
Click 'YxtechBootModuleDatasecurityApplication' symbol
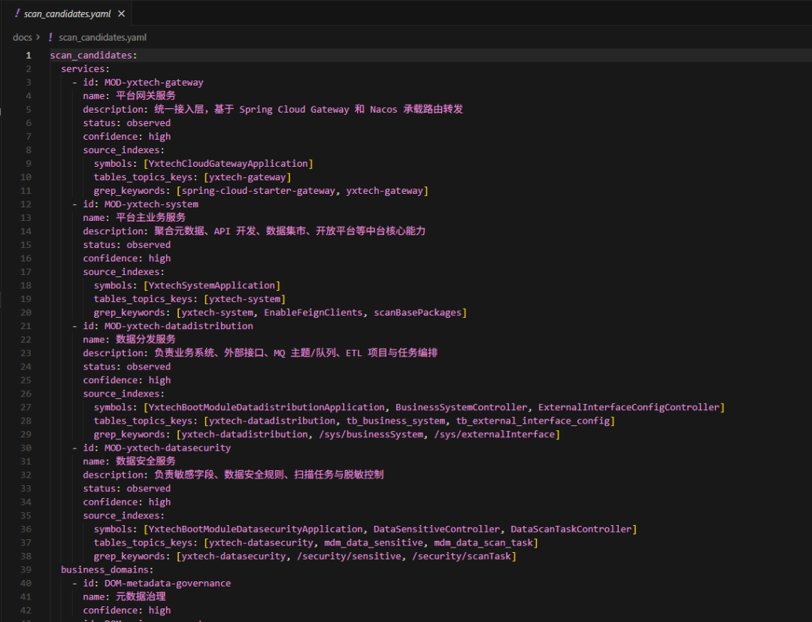[256, 530]
